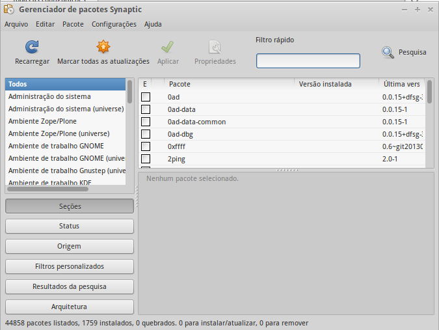Click the package list vertical scrollbar
Viewport: 439px width, 330px height.
(x=429, y=92)
